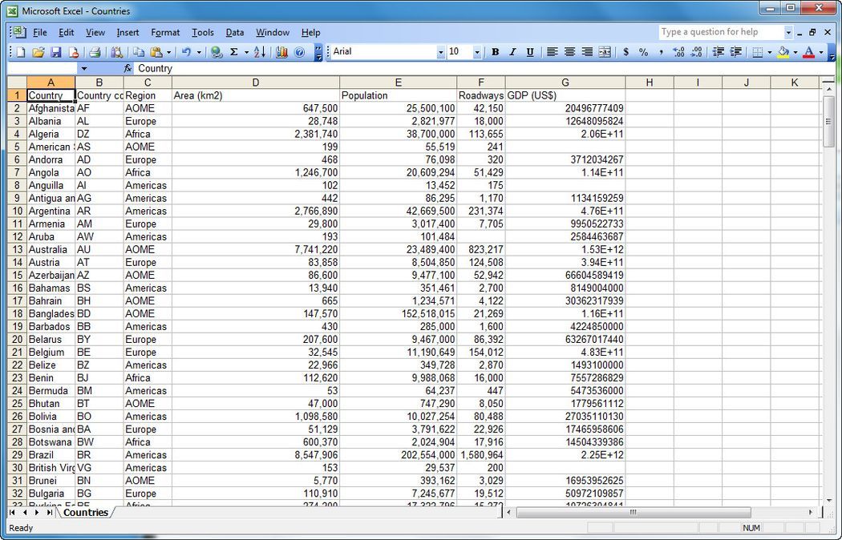This screenshot has height=540, width=842.
Task: Toggle bold formatting
Action: [x=496, y=51]
